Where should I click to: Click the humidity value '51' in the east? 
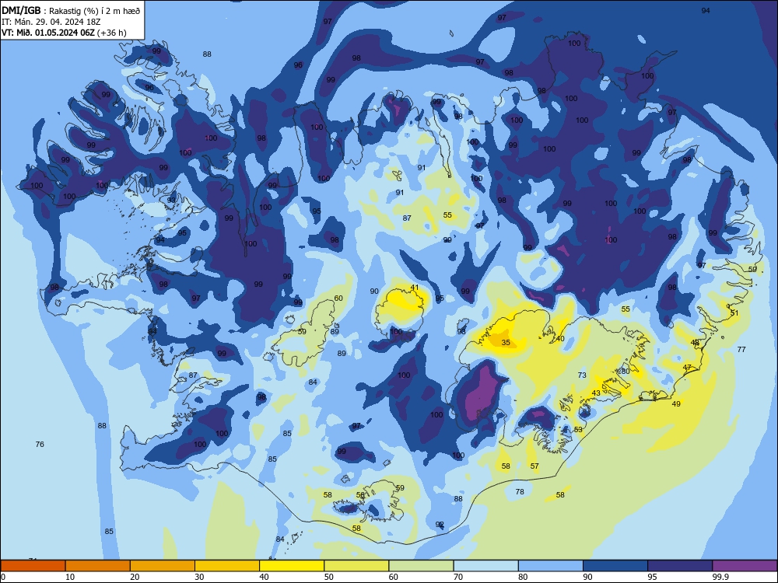click(734, 313)
